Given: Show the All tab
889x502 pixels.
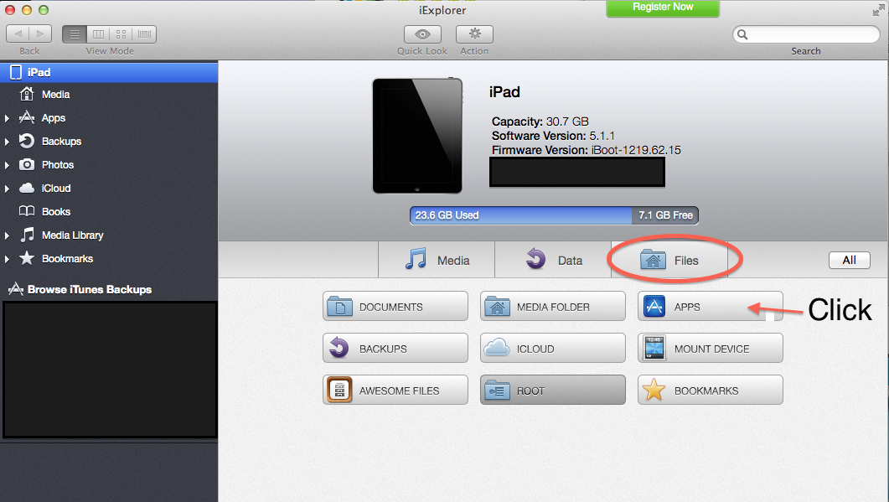Looking at the screenshot, I should pos(850,261).
